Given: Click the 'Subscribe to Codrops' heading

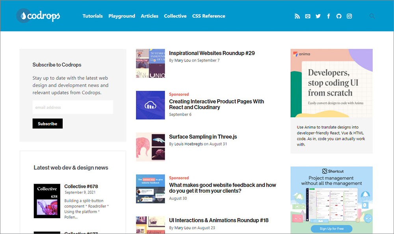Looking at the screenshot, I should coord(57,65).
